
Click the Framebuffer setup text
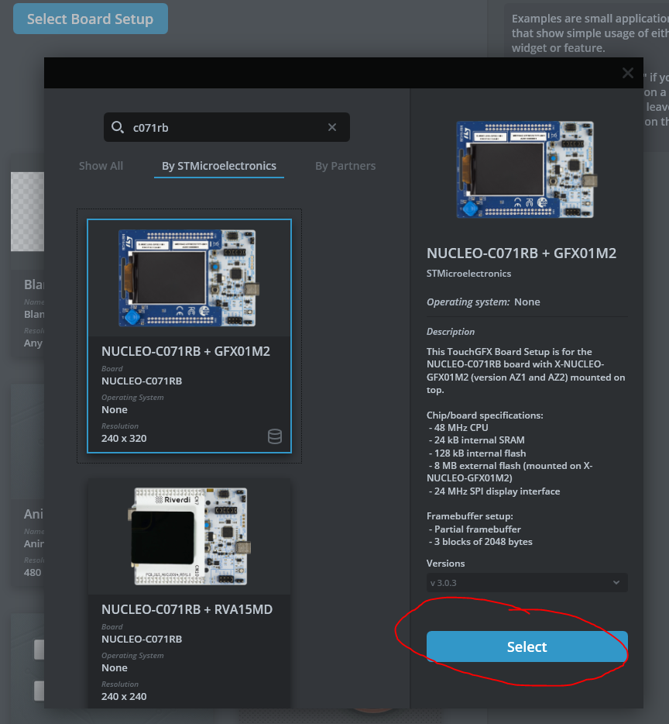point(470,515)
